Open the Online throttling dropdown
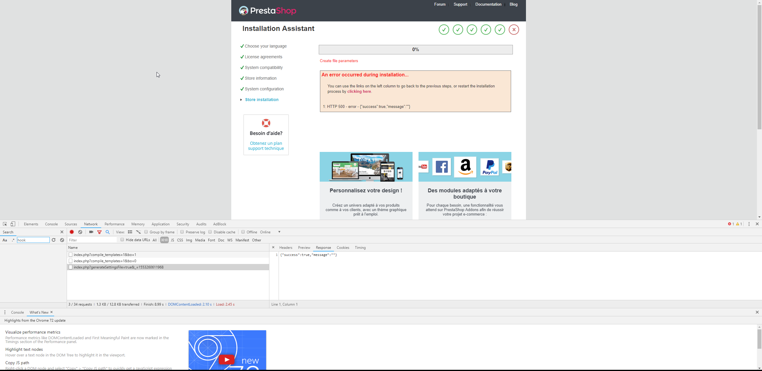 click(270, 232)
